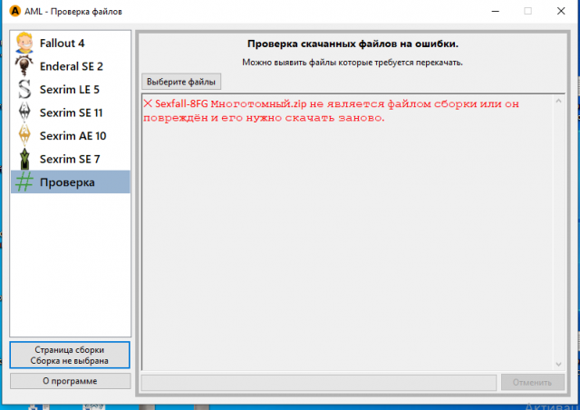Select the Sexrim SE 11 dragon logo icon
580x410 pixels.
pyautogui.click(x=25, y=112)
